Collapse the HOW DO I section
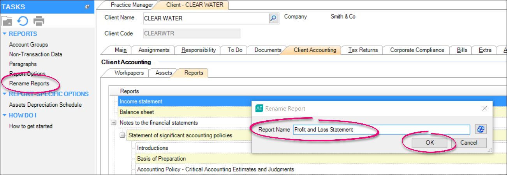Screen dimensions: 507x175 point(5,115)
